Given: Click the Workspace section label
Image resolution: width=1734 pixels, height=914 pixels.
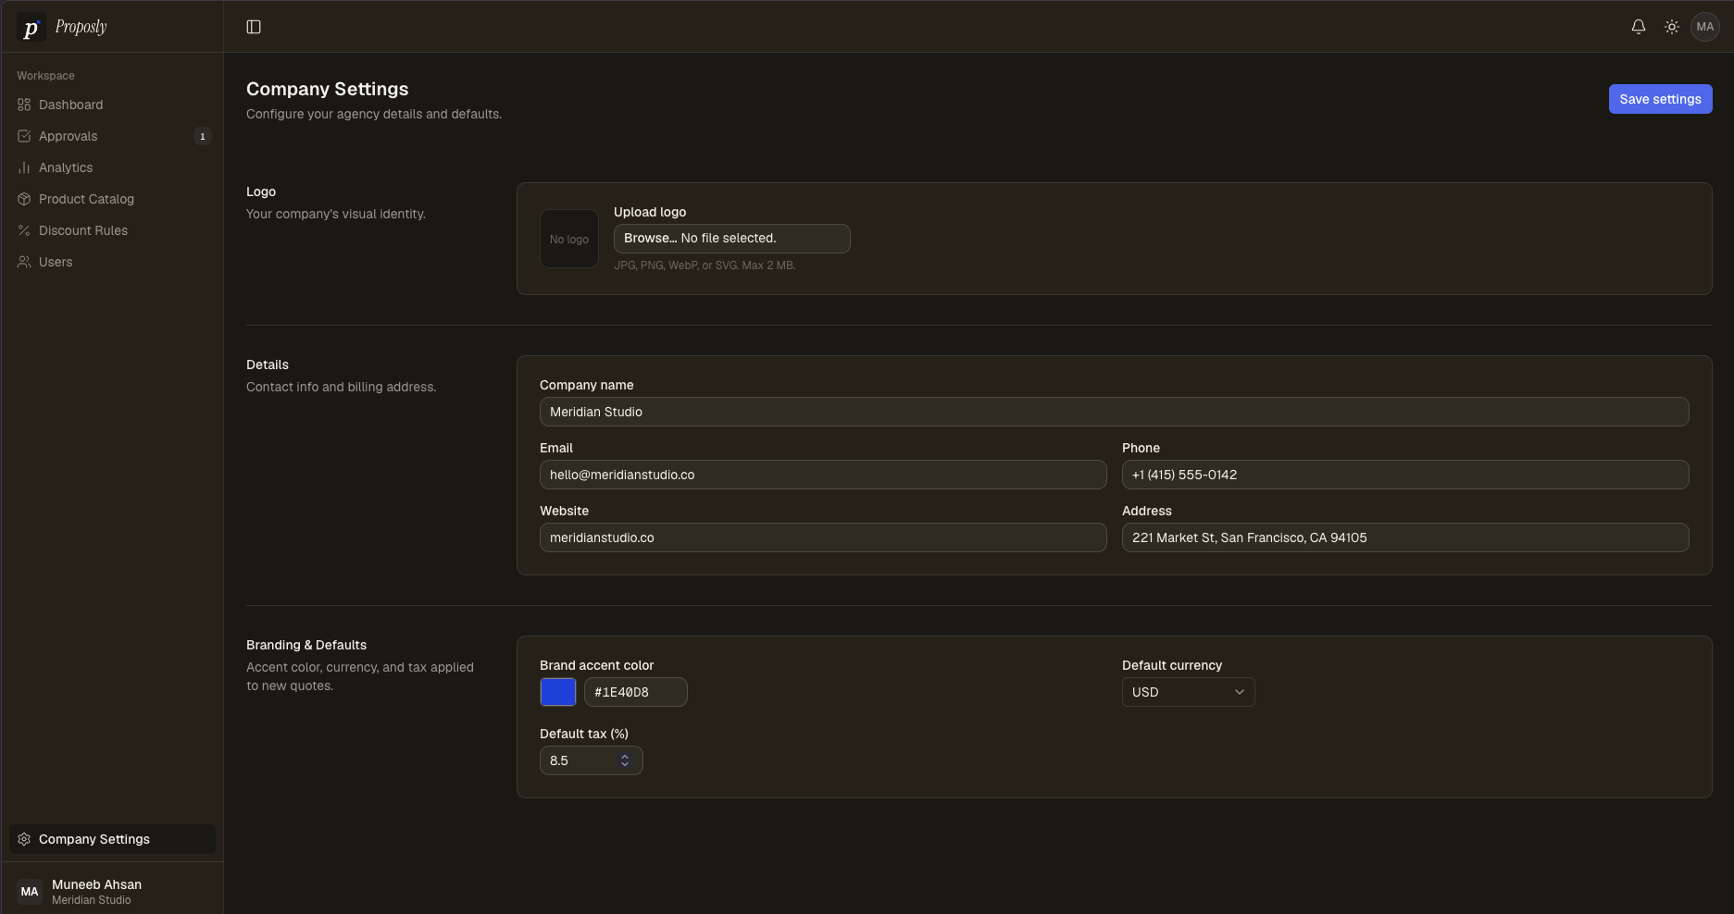Looking at the screenshot, I should click(x=45, y=76).
